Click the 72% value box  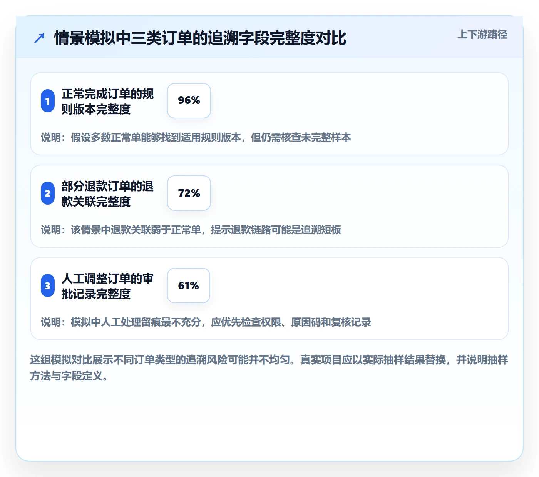click(x=189, y=193)
